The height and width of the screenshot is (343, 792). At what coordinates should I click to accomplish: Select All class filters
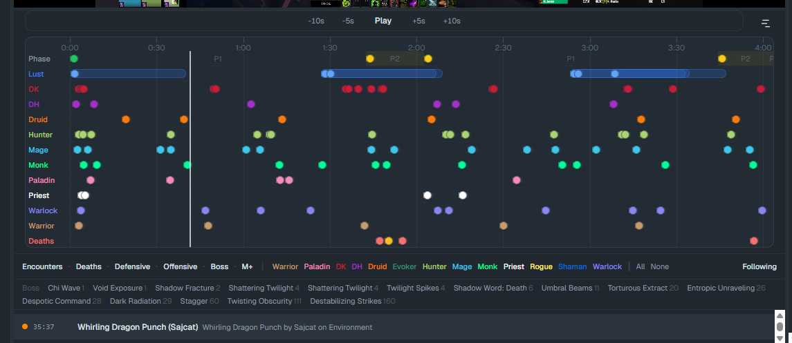point(641,266)
